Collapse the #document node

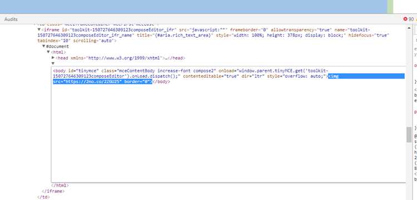pyautogui.click(x=44, y=46)
